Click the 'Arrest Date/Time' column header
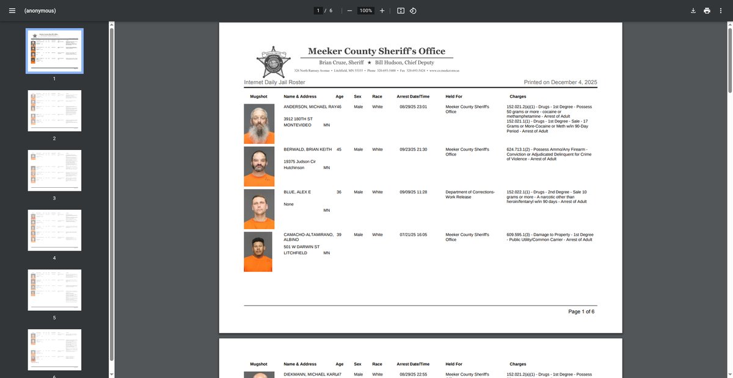The width and height of the screenshot is (733, 378). (x=413, y=96)
